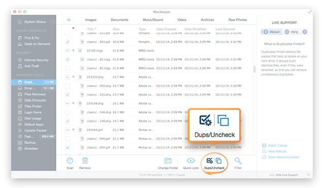
Task: Open Files Recovery
Action: 32,94
